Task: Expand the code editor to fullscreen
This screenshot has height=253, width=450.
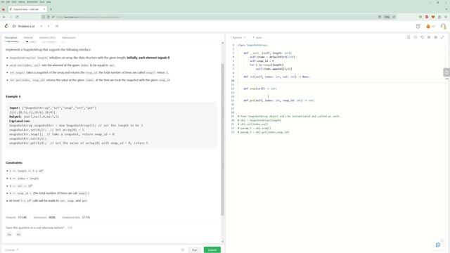Action: (x=442, y=37)
